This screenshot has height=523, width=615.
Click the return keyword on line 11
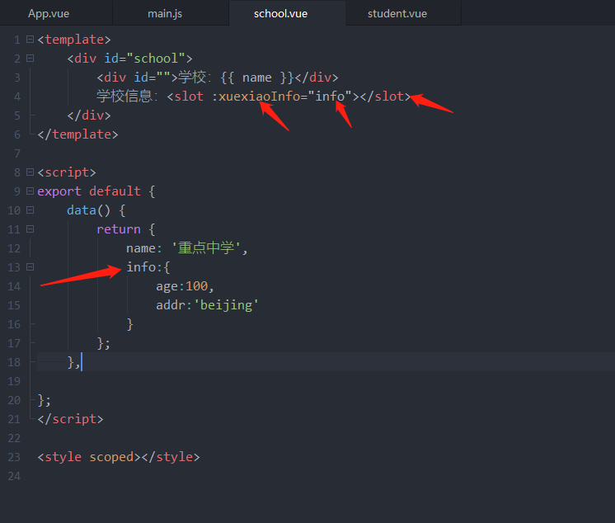119,229
